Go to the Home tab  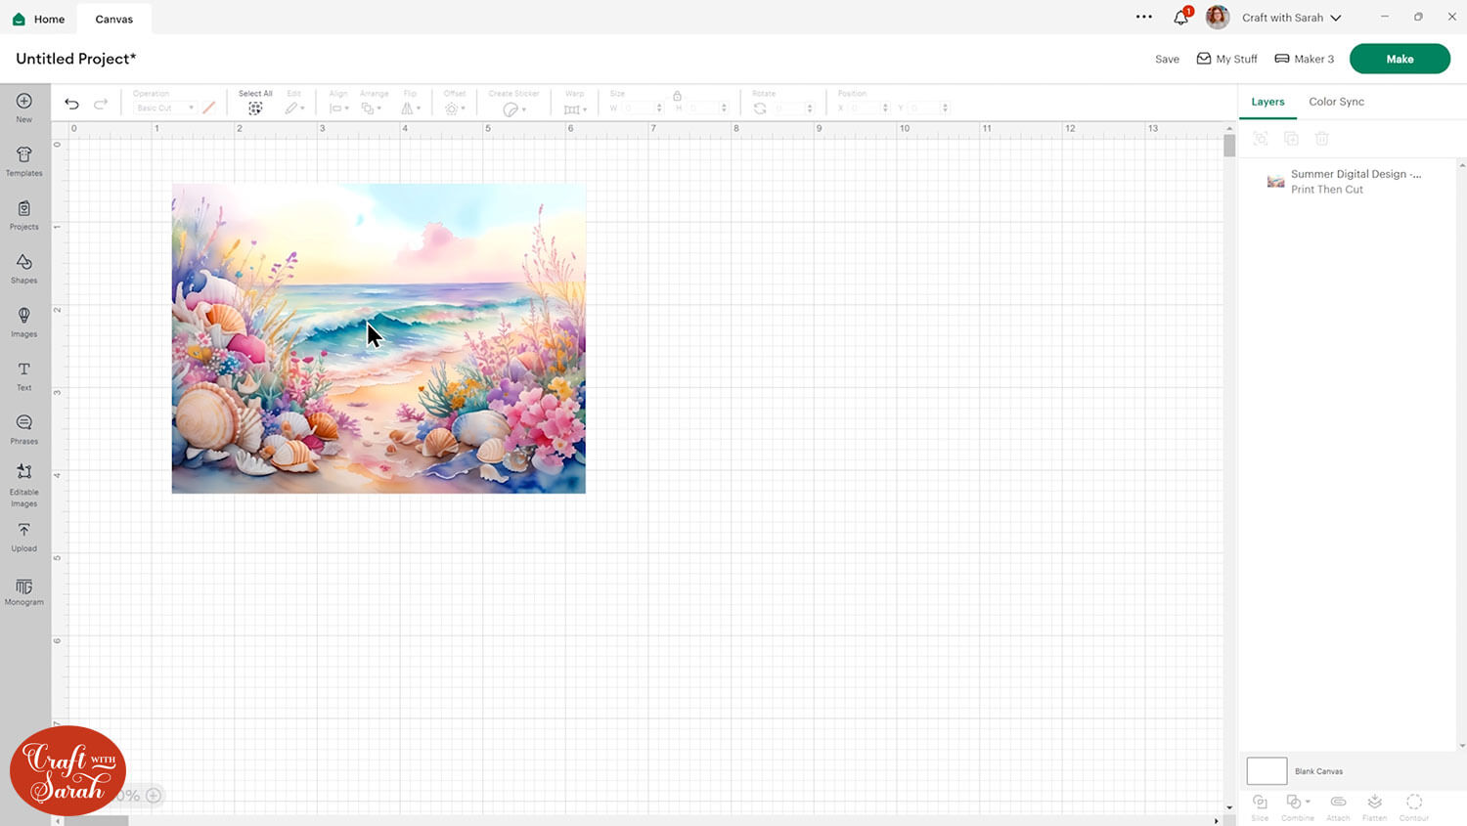(39, 19)
